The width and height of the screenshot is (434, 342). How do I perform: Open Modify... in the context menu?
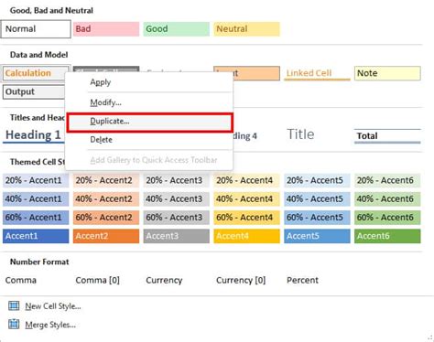149,102
